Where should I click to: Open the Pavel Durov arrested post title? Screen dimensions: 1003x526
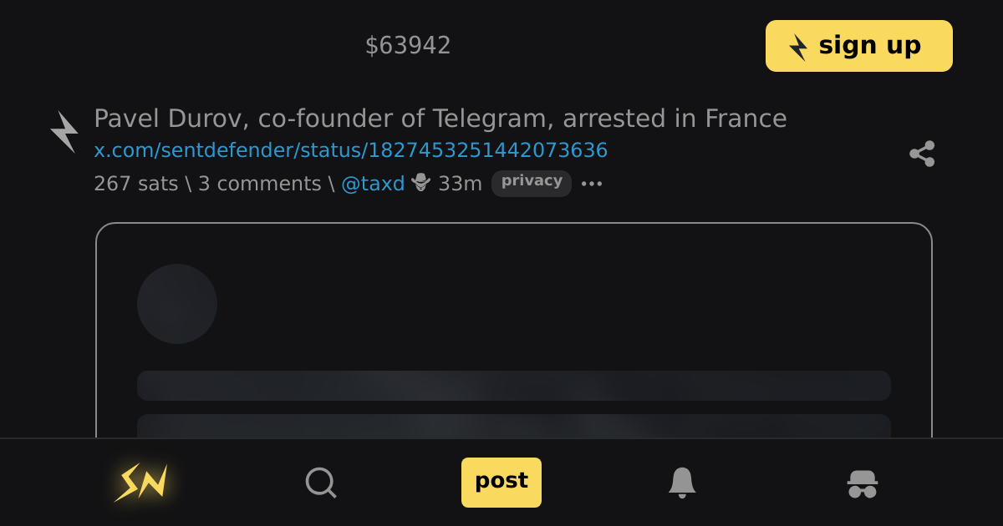(440, 119)
